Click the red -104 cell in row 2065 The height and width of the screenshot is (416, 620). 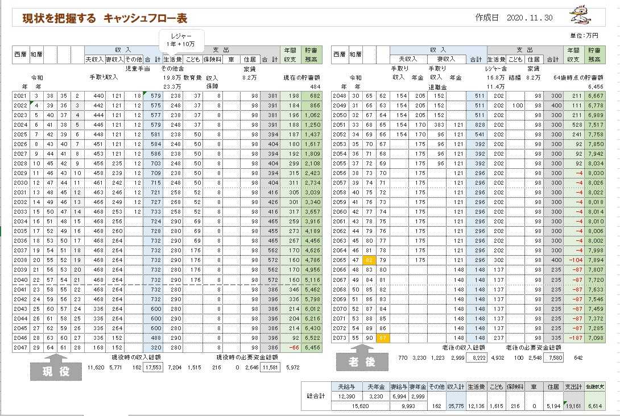(x=573, y=260)
